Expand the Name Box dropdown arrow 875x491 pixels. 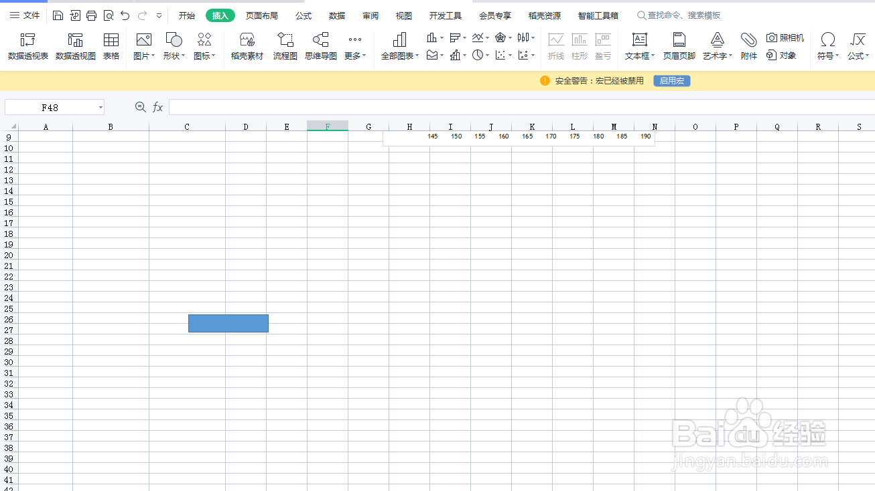(100, 107)
